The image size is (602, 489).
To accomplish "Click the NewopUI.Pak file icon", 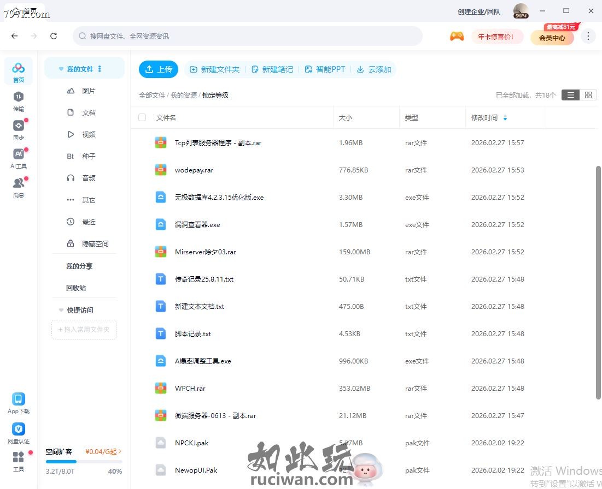I will (161, 470).
